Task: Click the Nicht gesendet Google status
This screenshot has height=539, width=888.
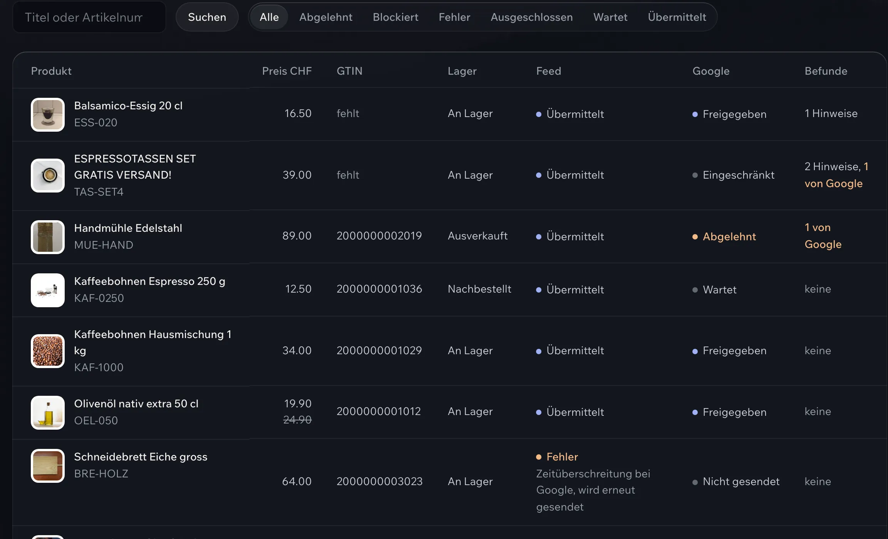Action: 736,481
